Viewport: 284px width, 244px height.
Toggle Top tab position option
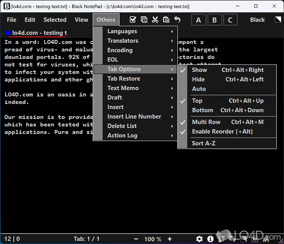click(227, 101)
